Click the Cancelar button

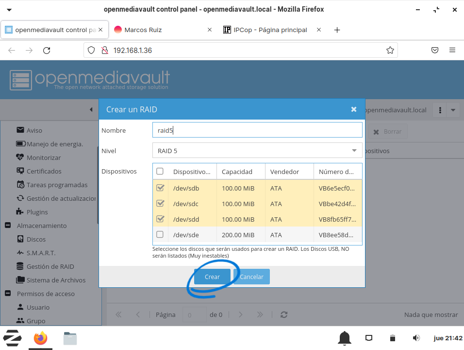[x=251, y=277]
